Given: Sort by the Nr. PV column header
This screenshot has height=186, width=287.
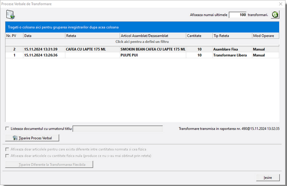Looking at the screenshot, I should pos(14,36).
